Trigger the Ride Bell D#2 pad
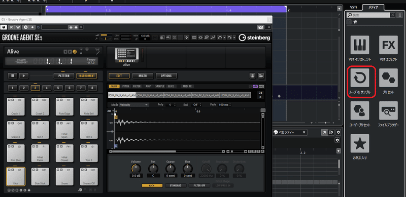The width and height of the screenshot is (406, 197). [x=89, y=107]
